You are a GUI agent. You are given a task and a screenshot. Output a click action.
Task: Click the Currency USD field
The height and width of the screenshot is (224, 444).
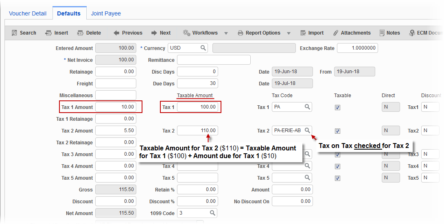(x=188, y=48)
